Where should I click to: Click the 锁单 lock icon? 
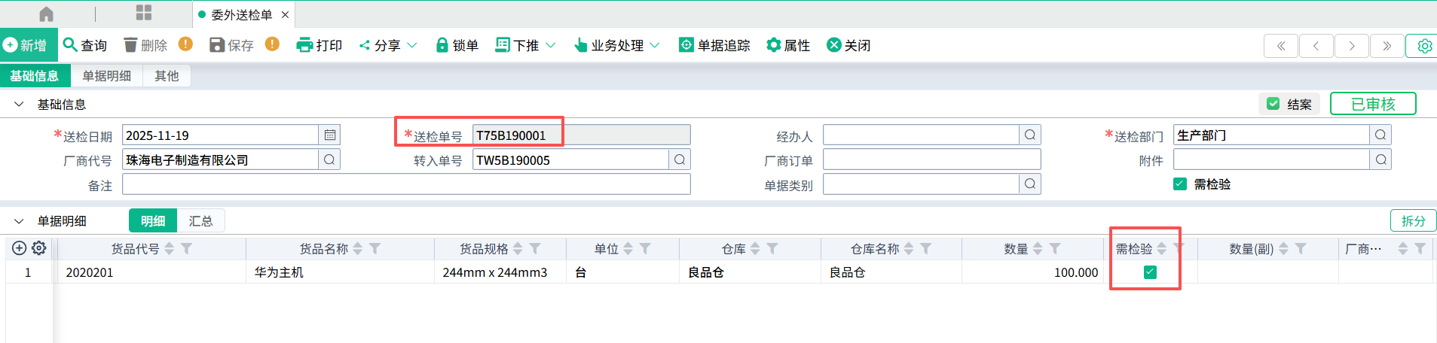pos(442,45)
